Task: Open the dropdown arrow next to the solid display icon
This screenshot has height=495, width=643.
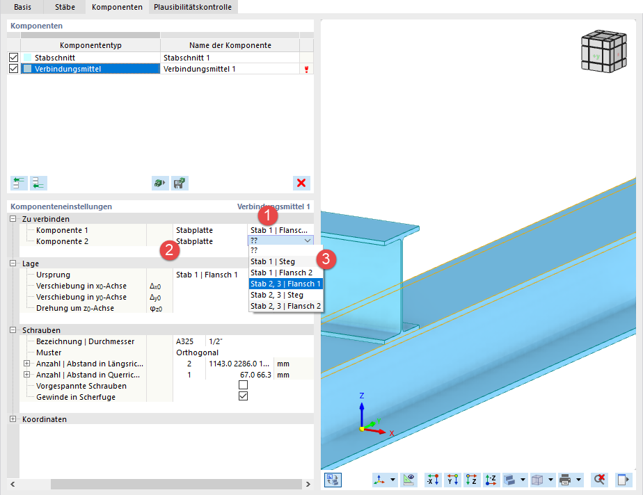Action: 523,480
